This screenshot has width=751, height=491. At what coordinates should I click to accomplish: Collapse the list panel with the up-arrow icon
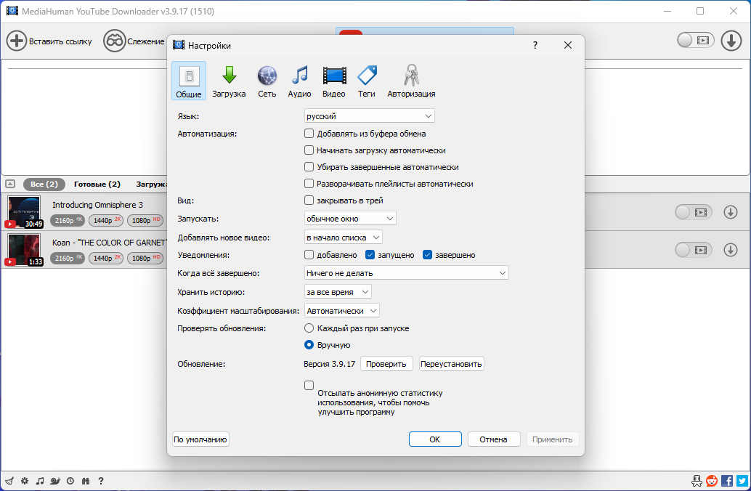coord(10,184)
